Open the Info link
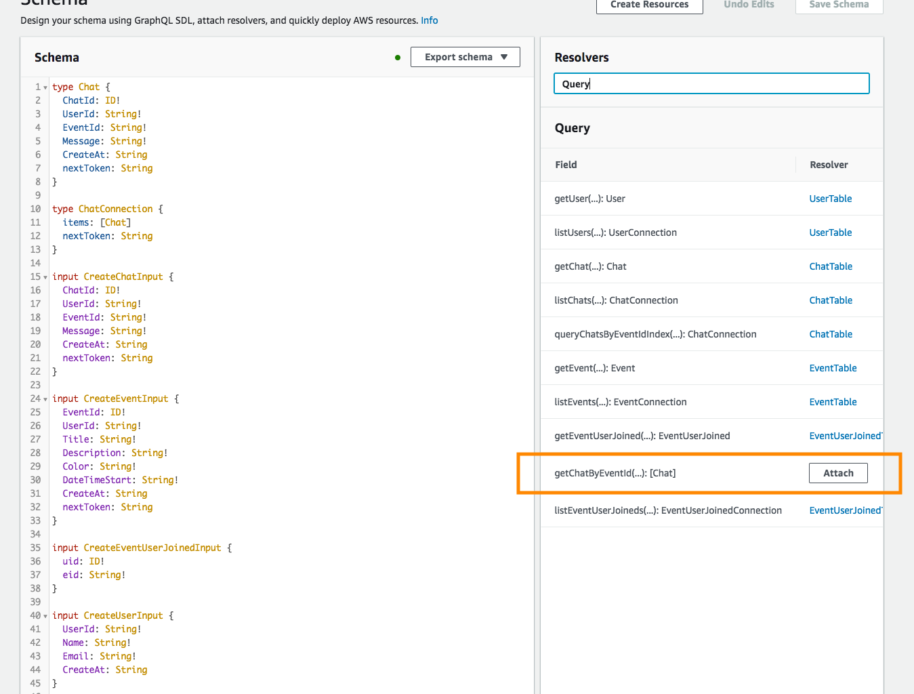Viewport: 914px width, 694px height. [430, 20]
